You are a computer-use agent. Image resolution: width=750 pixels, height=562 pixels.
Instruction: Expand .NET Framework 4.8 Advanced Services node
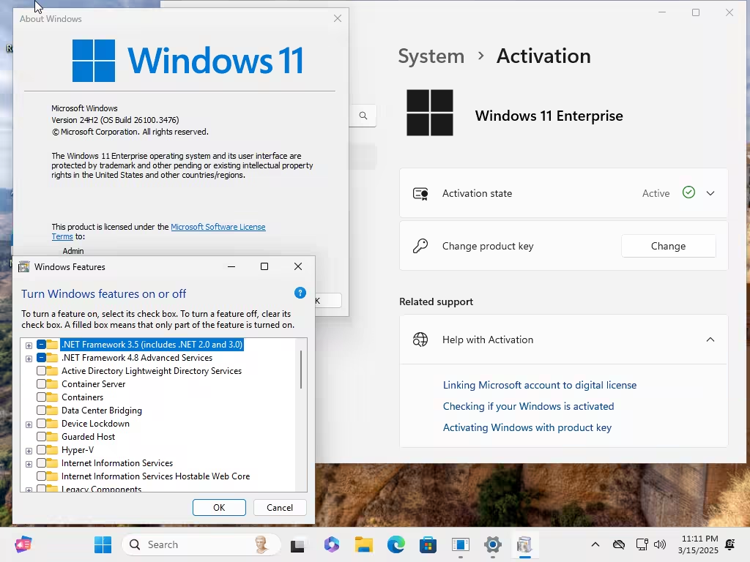[x=29, y=359]
